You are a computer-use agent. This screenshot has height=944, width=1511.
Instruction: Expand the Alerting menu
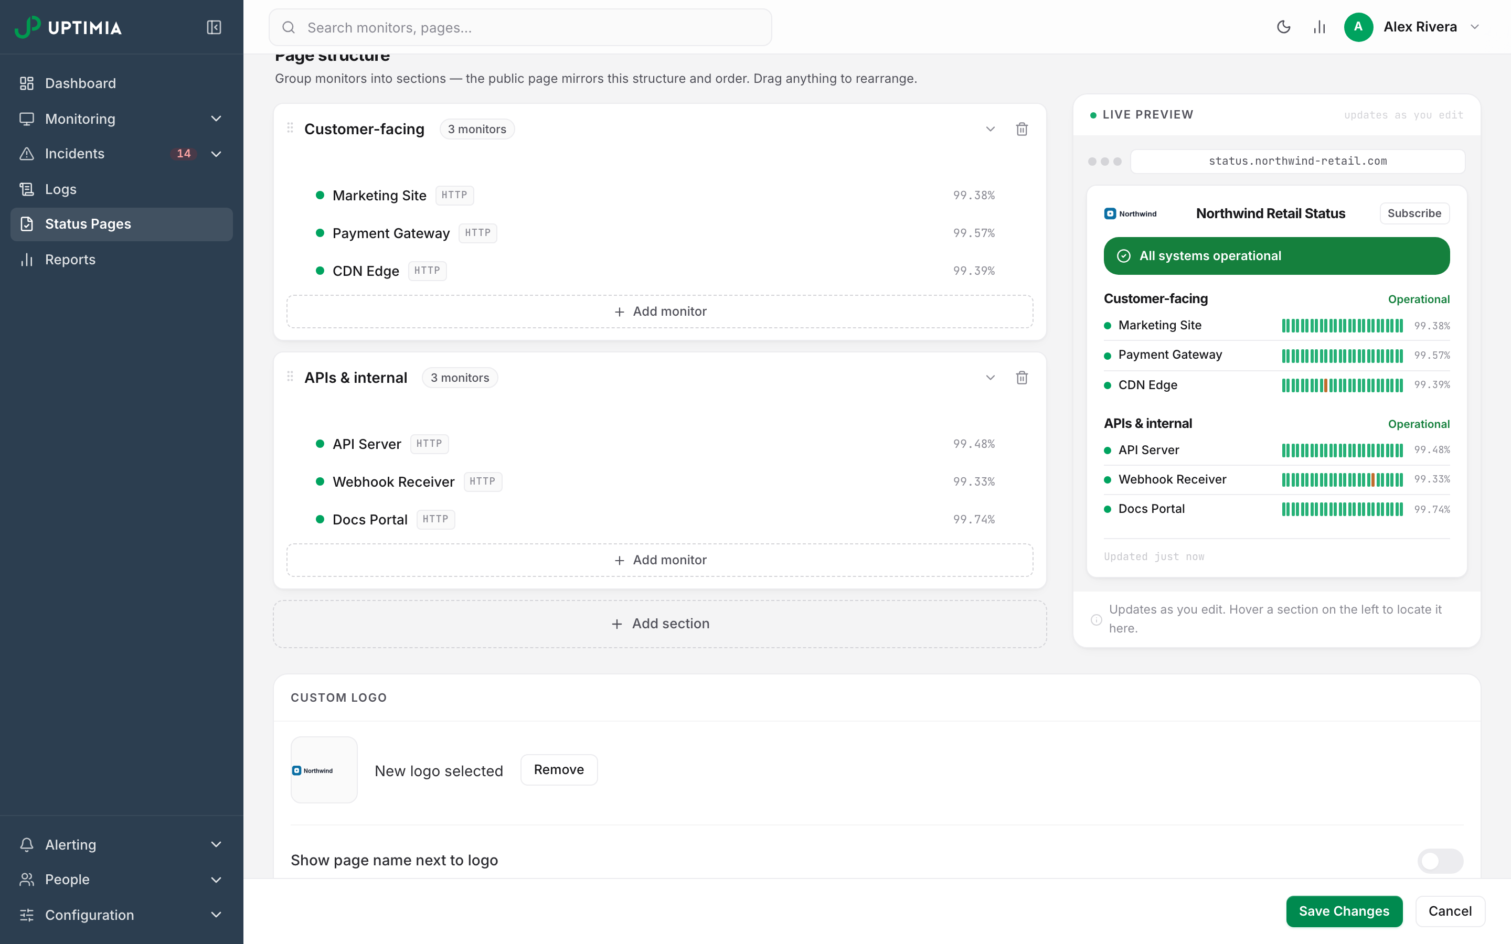tap(122, 845)
